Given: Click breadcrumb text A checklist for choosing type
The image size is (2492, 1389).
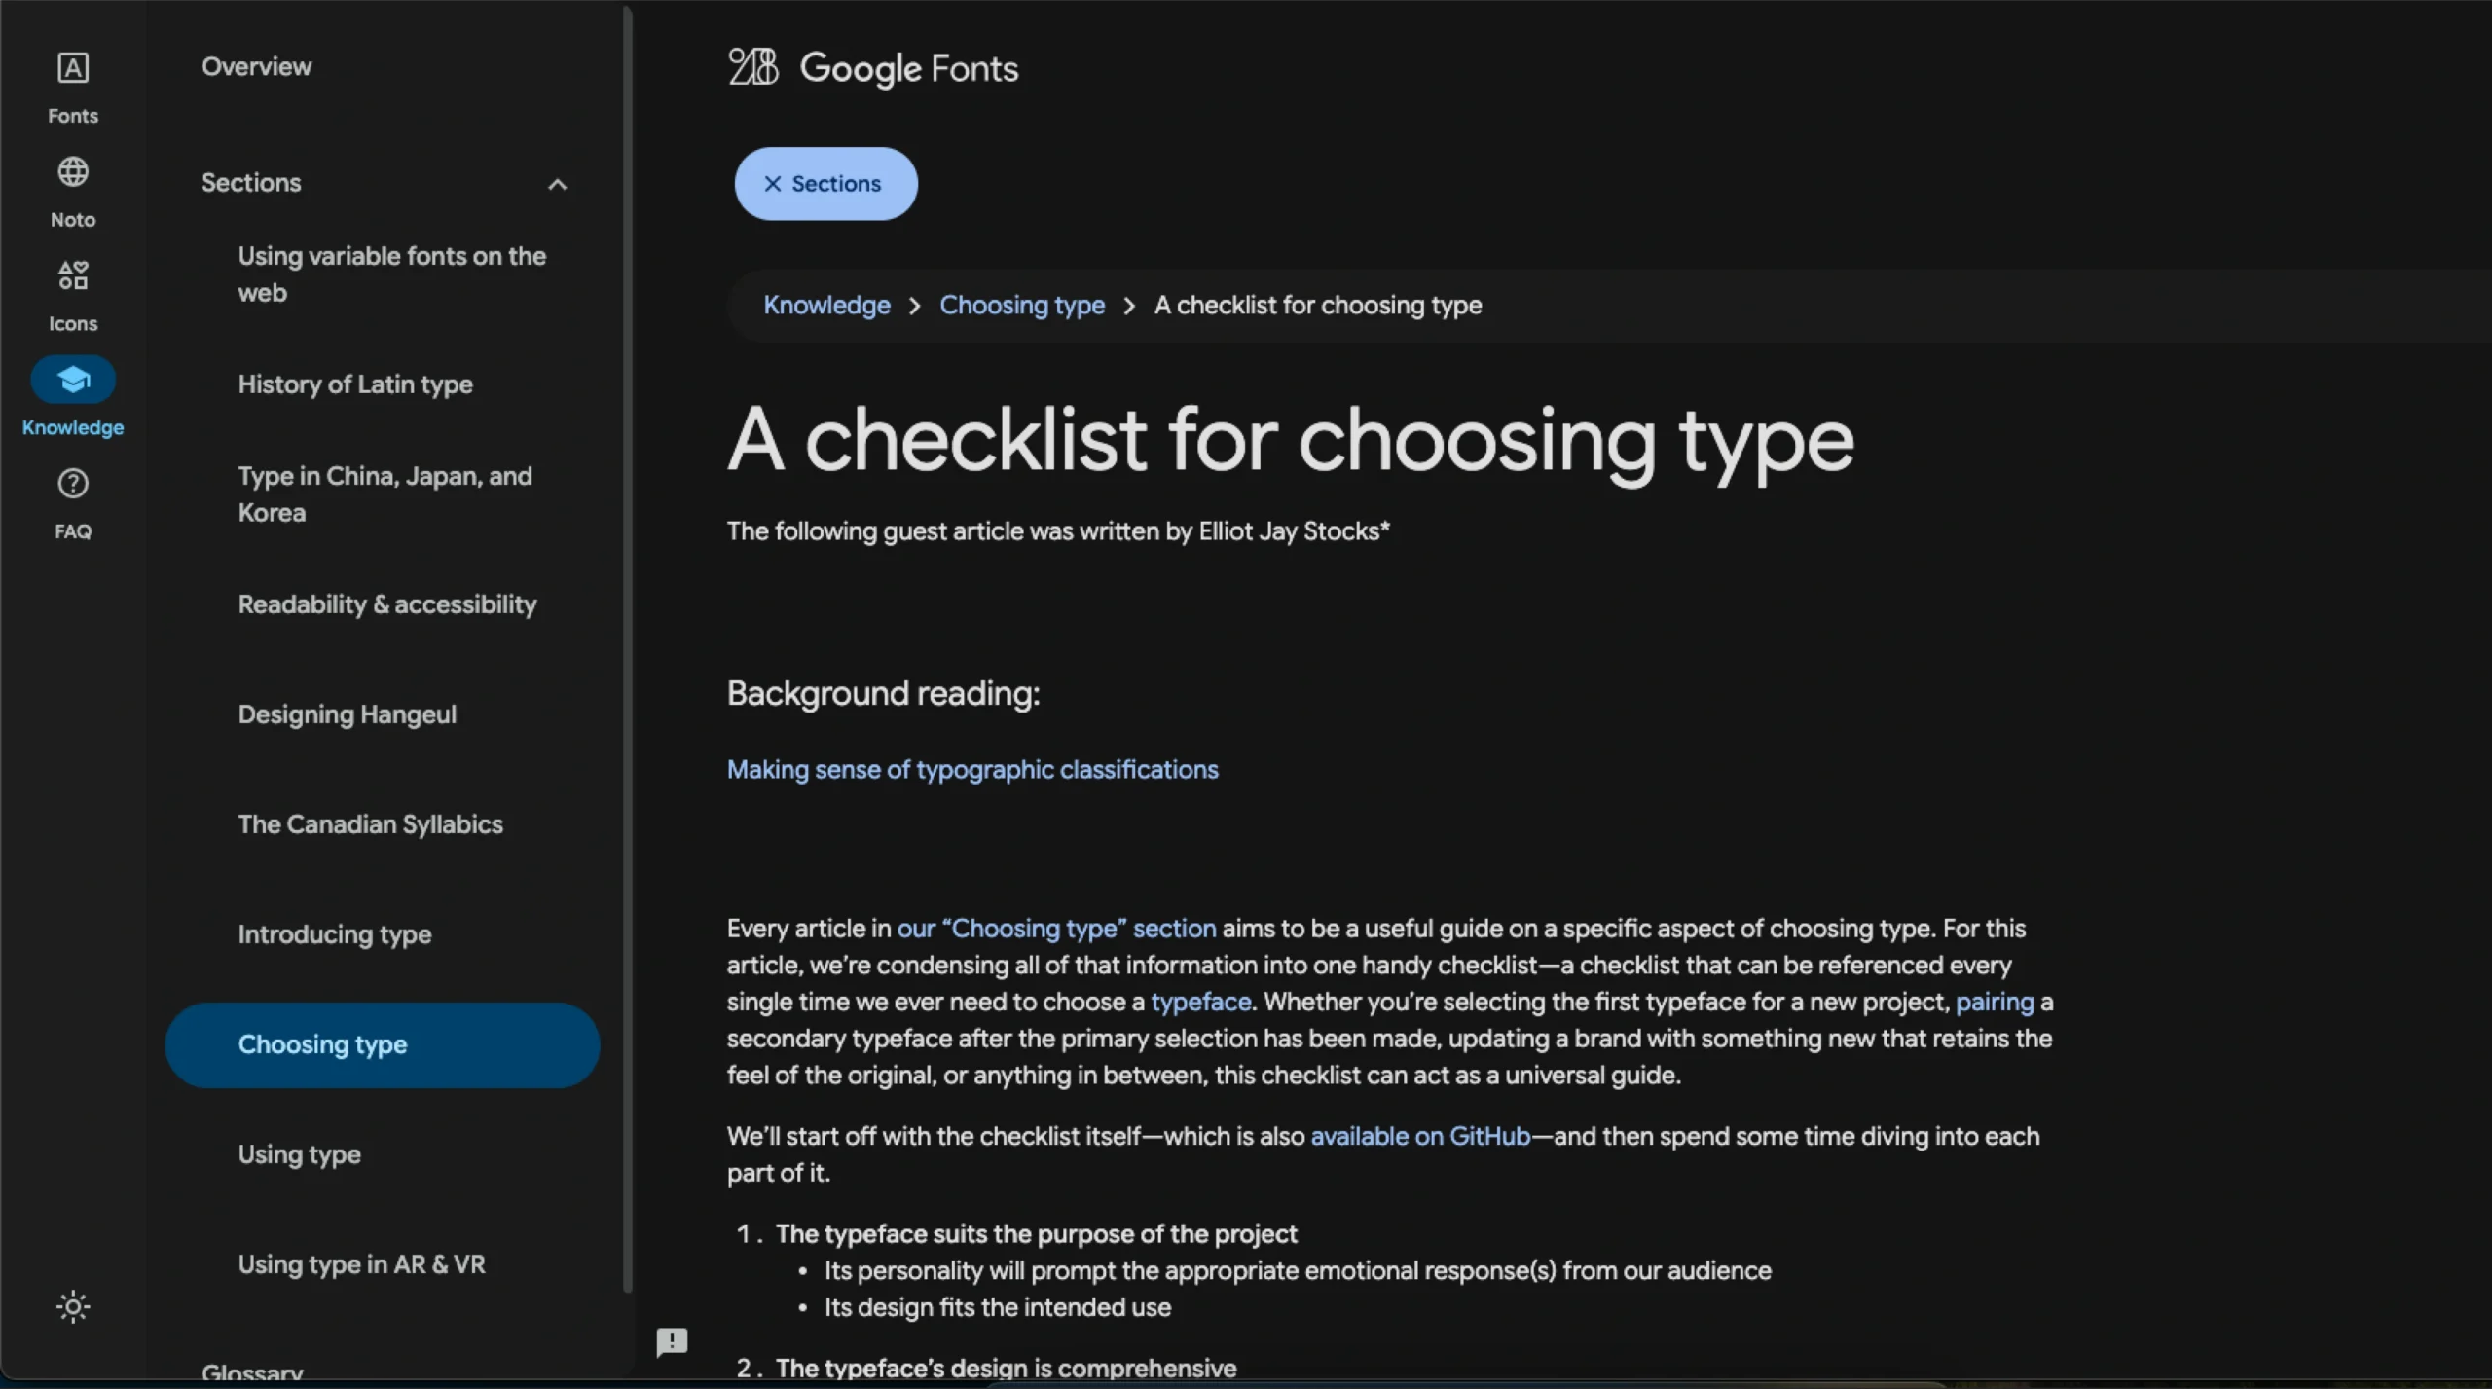Looking at the screenshot, I should [1318, 306].
